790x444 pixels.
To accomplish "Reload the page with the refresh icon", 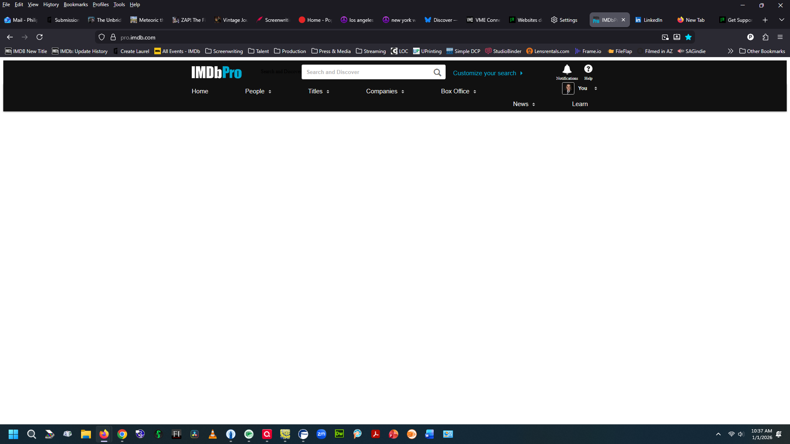I will pos(39,37).
